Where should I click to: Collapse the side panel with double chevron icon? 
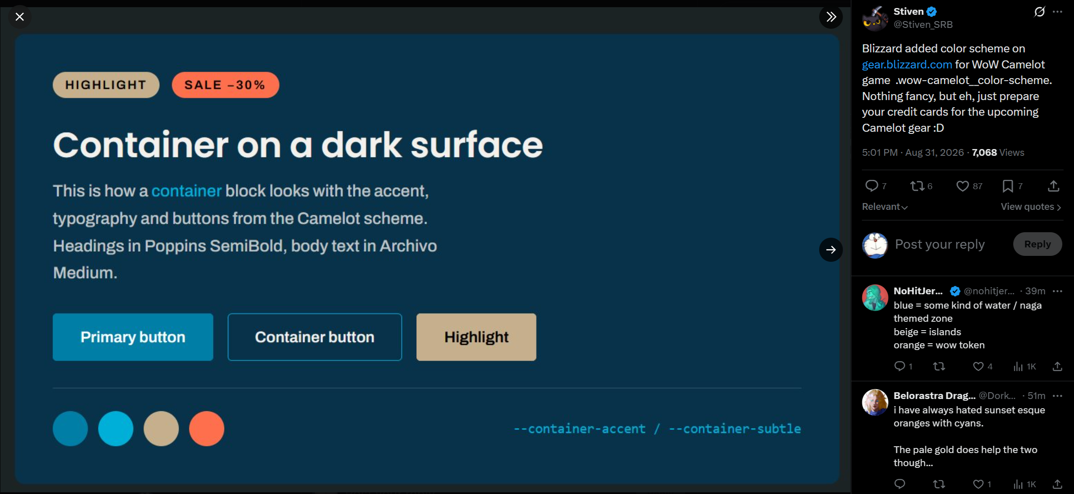click(x=831, y=17)
